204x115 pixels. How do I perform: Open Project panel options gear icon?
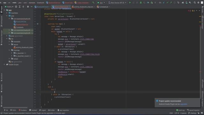point(28,7)
